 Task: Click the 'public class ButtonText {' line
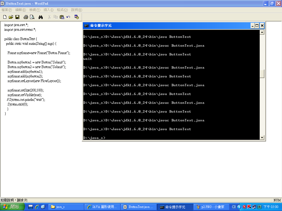[x=21, y=39]
